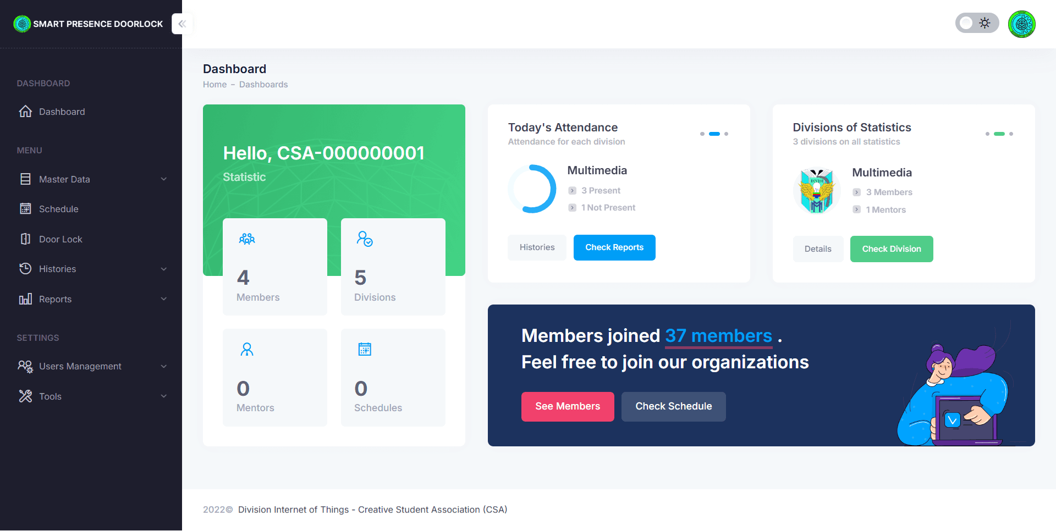Select last carousel dot in Divisions of Statistics
The width and height of the screenshot is (1056, 531).
click(1011, 134)
